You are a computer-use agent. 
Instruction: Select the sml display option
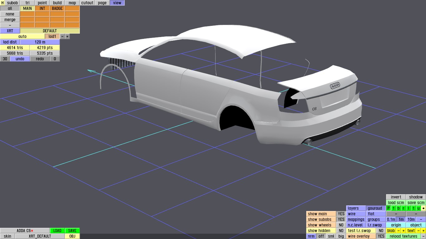tap(331, 236)
